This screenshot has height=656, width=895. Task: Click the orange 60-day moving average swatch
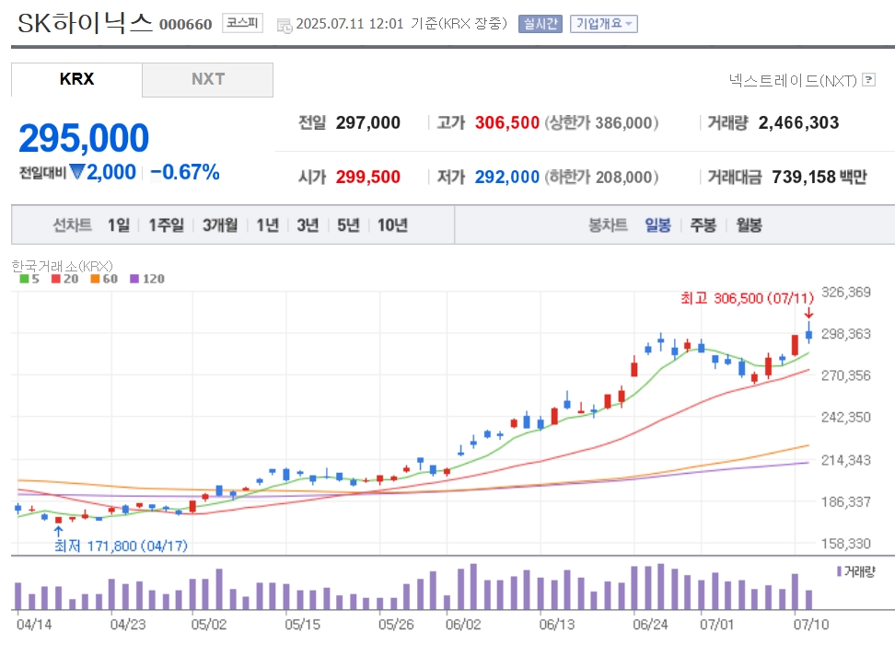pos(96,279)
